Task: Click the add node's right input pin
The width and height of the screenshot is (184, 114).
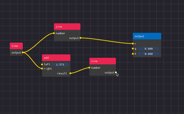Action: pyautogui.click(x=42, y=69)
